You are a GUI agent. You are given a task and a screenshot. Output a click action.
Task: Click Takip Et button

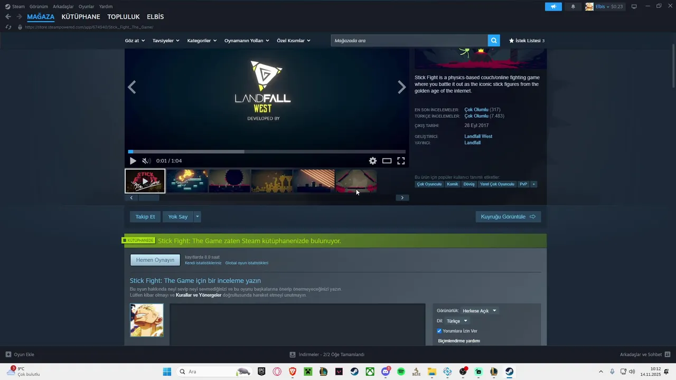pos(145,216)
